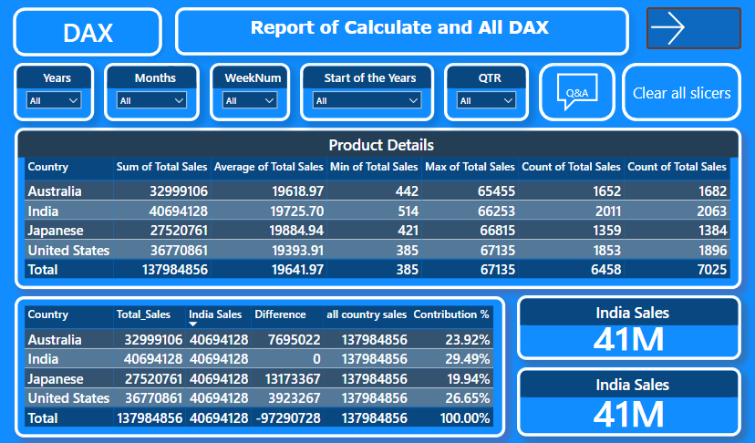The width and height of the screenshot is (755, 443).
Task: Click the min value 421 for Japanese
Action: [x=408, y=231]
